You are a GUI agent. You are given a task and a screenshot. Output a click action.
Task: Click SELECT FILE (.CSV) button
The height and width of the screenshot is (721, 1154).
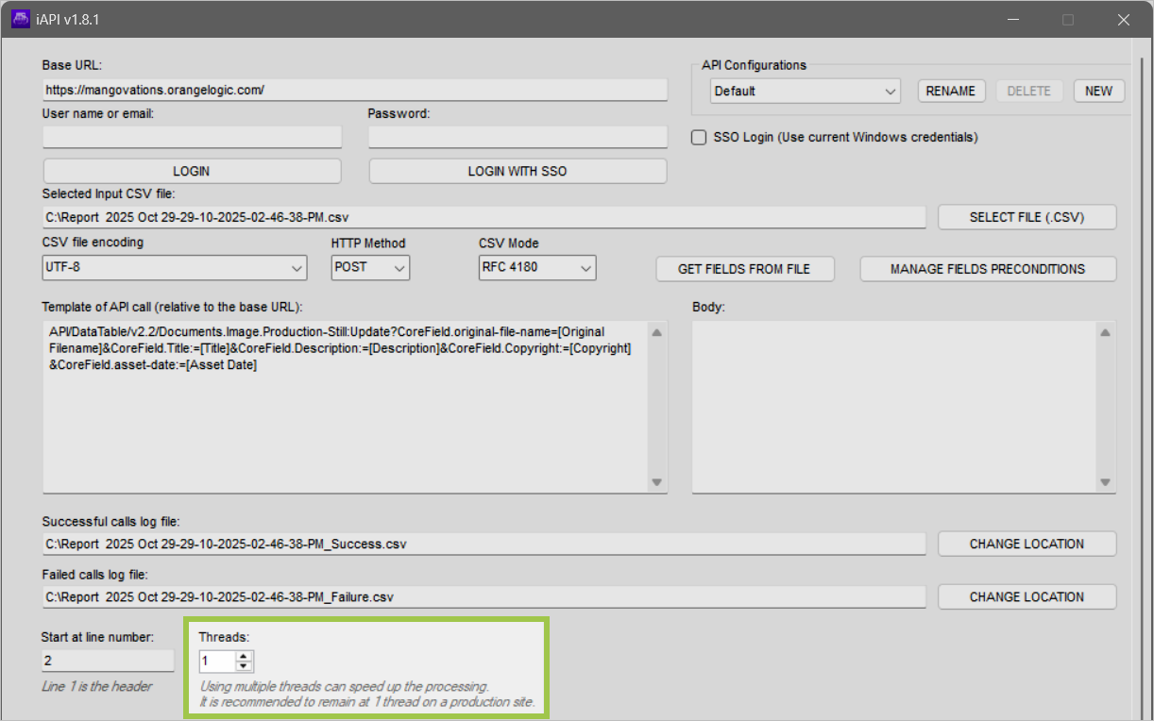point(1027,217)
